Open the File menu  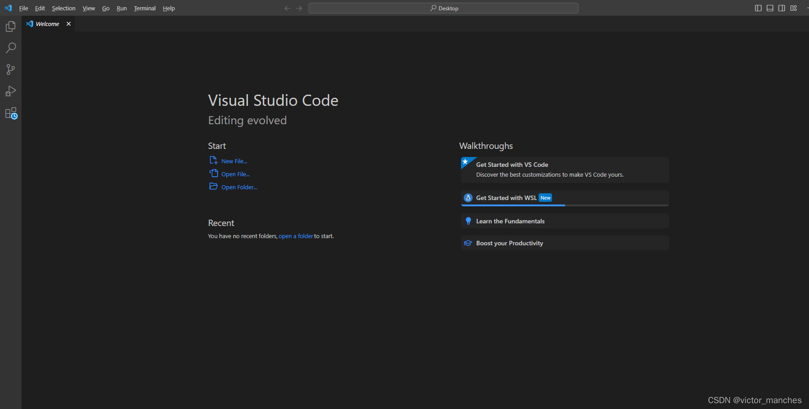pos(23,8)
